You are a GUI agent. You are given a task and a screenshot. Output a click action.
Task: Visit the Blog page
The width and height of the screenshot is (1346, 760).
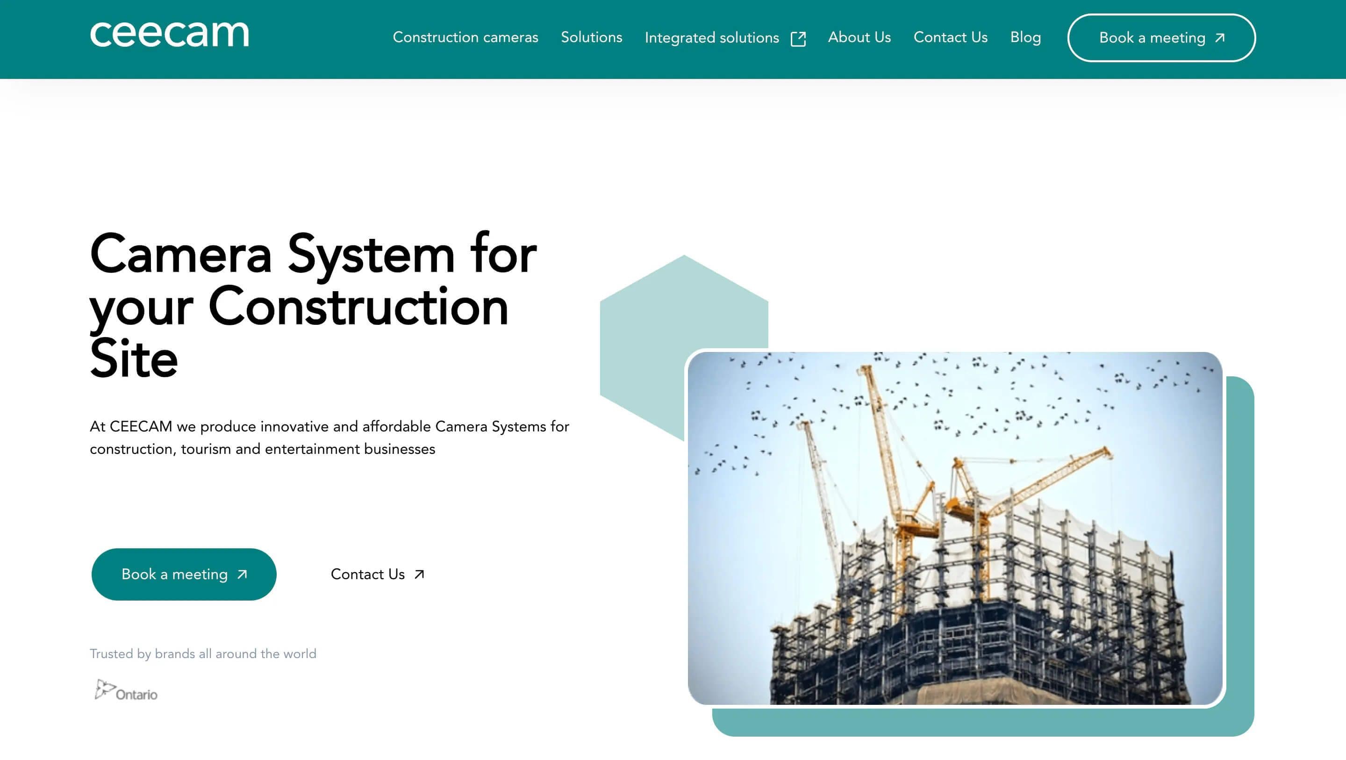(x=1025, y=38)
